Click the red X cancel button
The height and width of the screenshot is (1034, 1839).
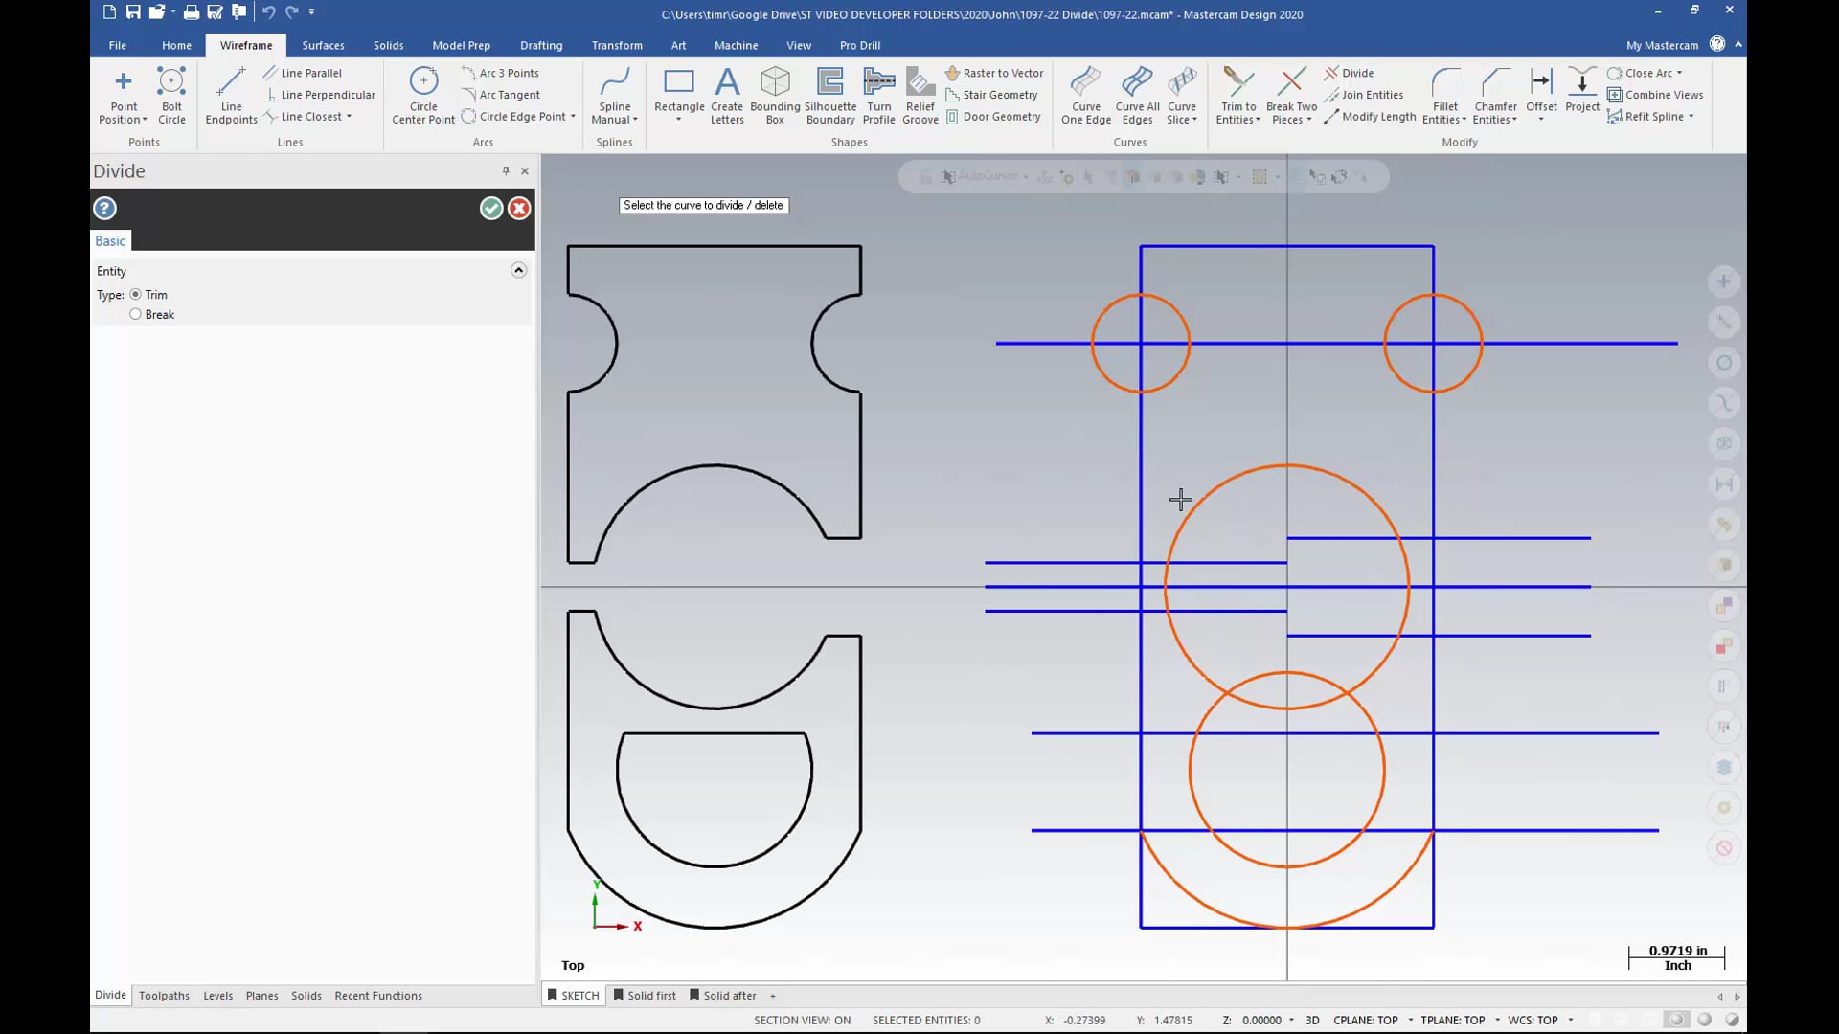[x=516, y=207]
